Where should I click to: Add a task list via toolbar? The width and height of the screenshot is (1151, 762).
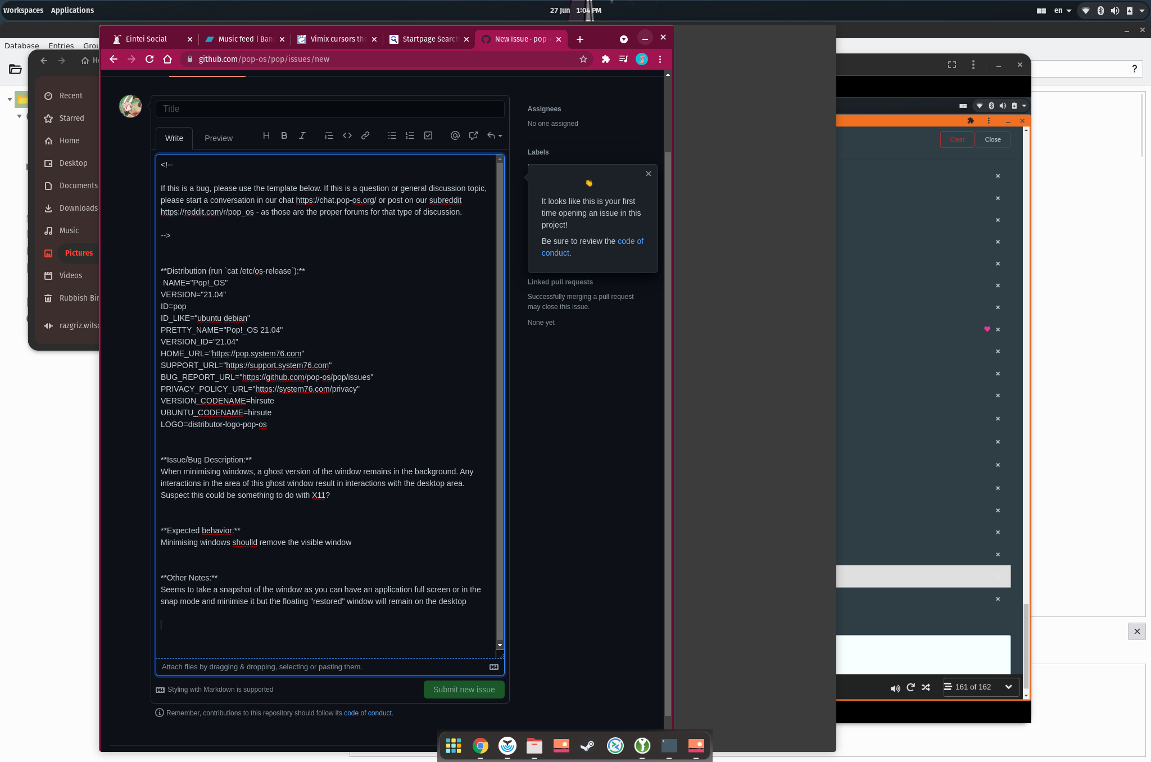point(428,136)
